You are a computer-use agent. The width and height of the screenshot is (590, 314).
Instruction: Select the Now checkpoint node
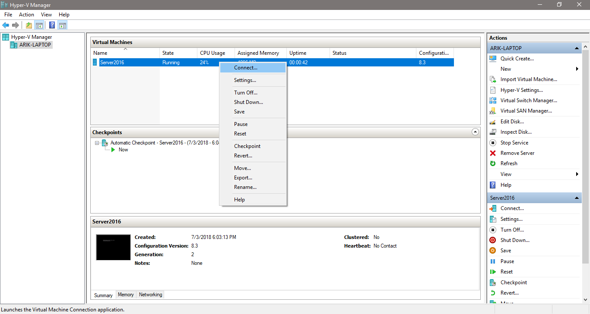tap(123, 150)
